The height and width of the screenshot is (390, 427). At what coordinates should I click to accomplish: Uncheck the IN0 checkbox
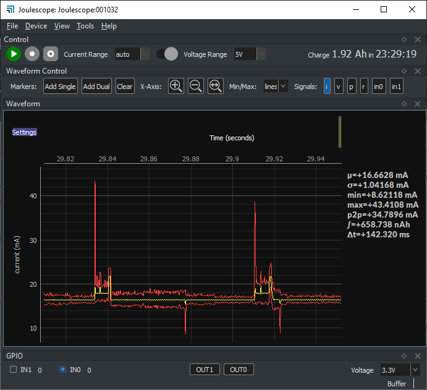click(62, 370)
